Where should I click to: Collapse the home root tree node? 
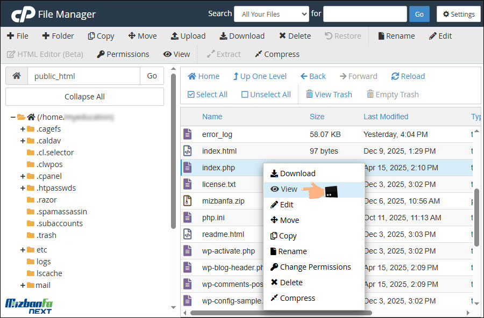click(12, 117)
